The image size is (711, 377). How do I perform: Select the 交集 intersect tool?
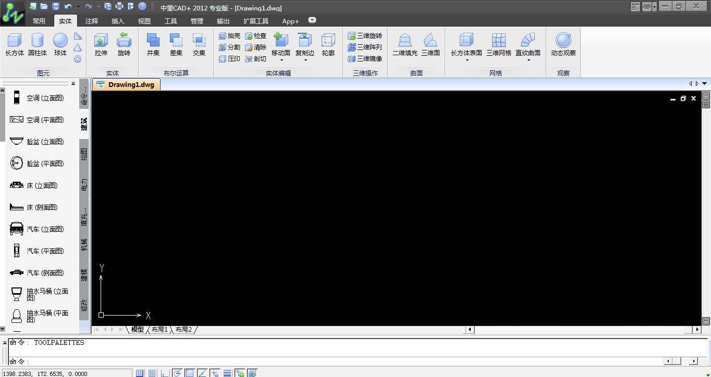point(199,45)
